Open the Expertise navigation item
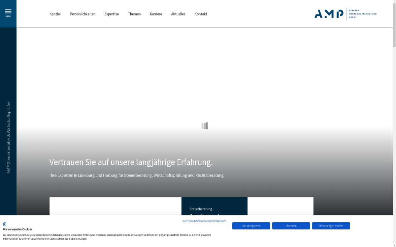This screenshot has height=247, width=396. tap(112, 14)
